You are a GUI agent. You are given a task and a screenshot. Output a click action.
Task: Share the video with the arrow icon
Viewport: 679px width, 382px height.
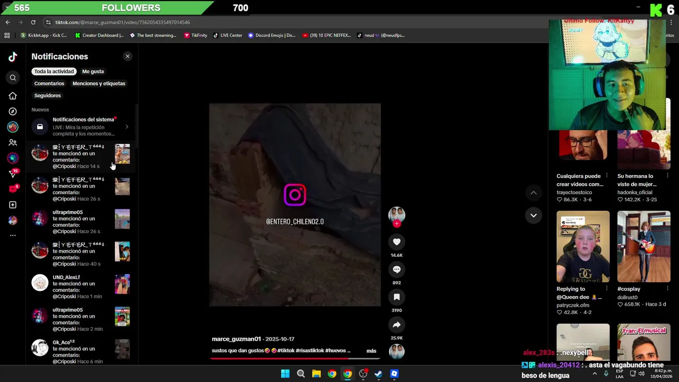[x=396, y=325]
